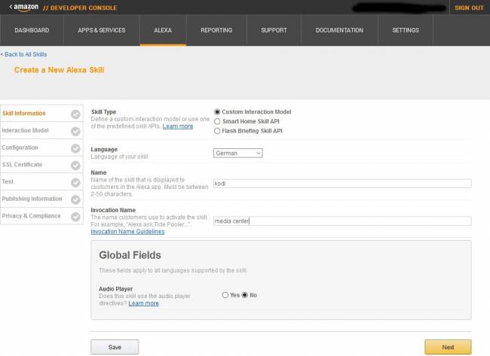Set Audio Player to Yes
Viewport: 490px width, 356px height.
(225, 295)
